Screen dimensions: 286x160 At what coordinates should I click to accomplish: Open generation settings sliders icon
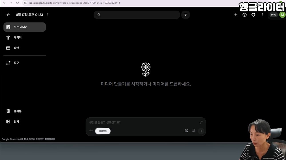click(194, 131)
